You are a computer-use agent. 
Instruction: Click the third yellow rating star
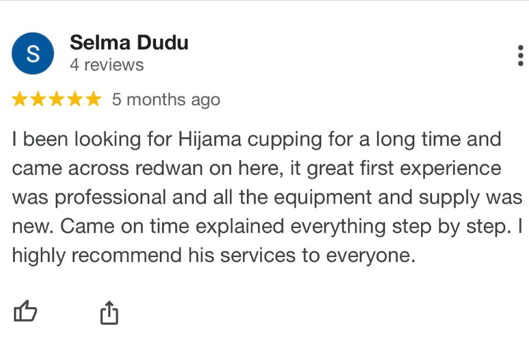[57, 99]
